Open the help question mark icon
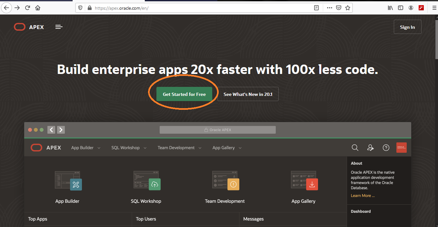This screenshot has height=227, width=438. (386, 148)
